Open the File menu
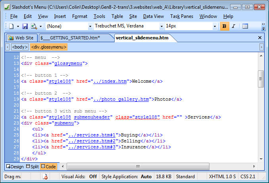This screenshot has height=183, width=269. click(x=14, y=16)
